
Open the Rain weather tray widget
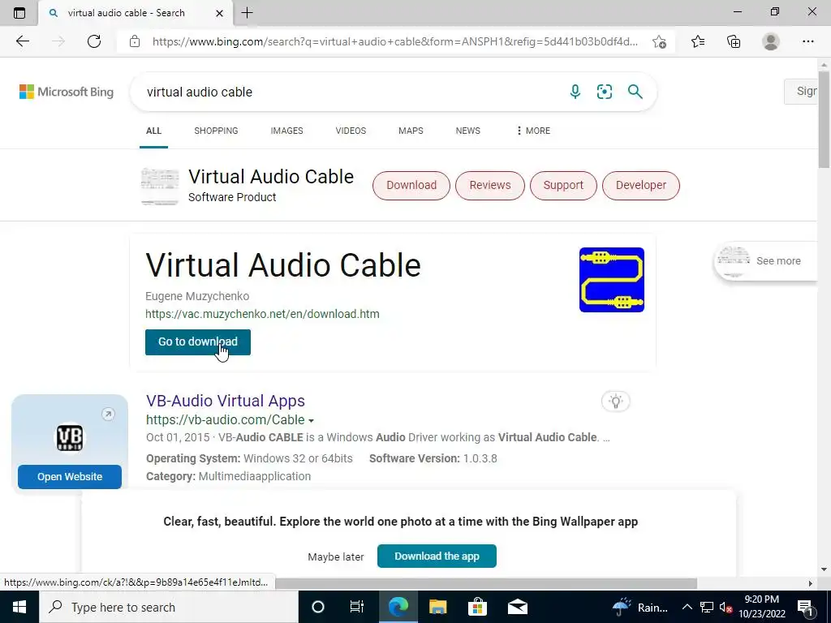coord(640,607)
